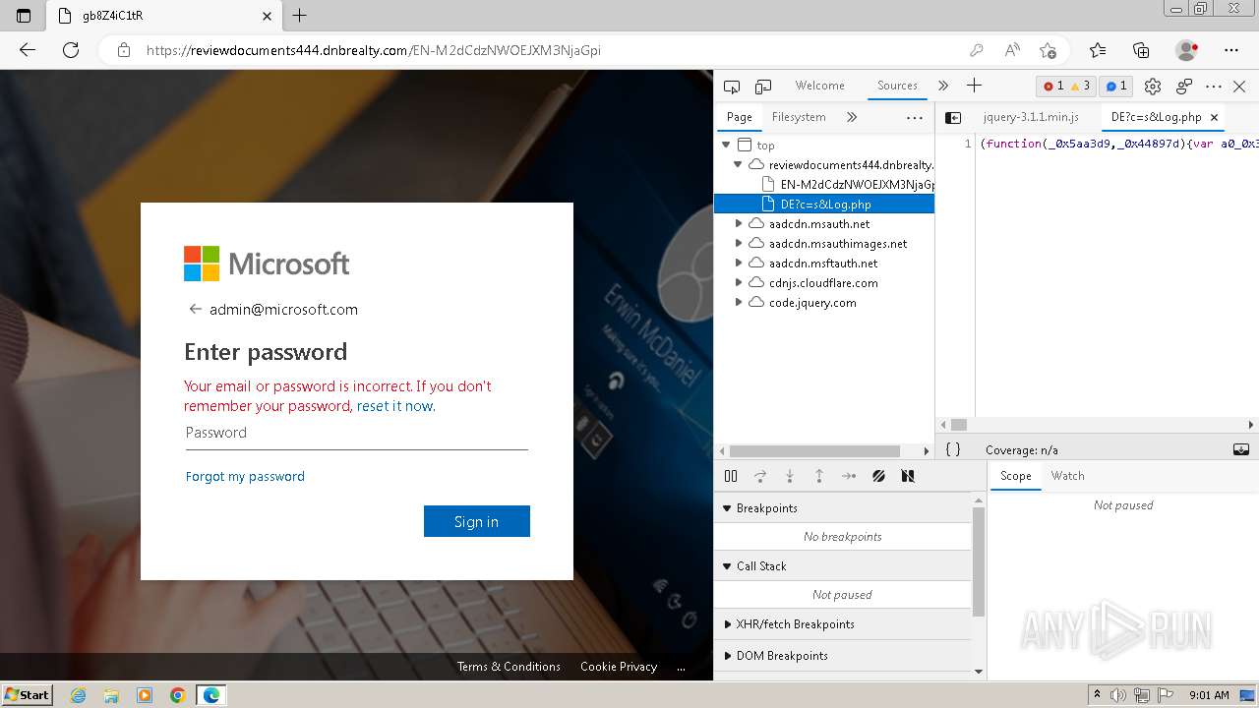Add a new DevTools tool tab with plus
Screen dimensions: 1259x708
click(974, 86)
